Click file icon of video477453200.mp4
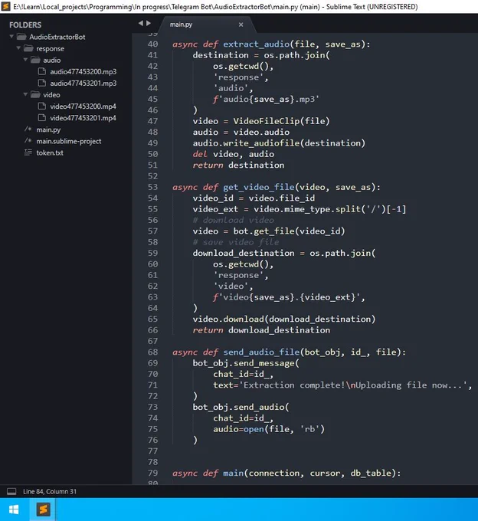 click(x=42, y=106)
